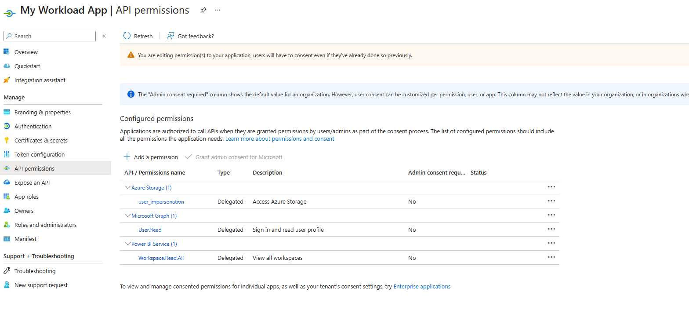Open ellipsis menu for user_impersonation row
The height and width of the screenshot is (321, 689).
point(551,201)
